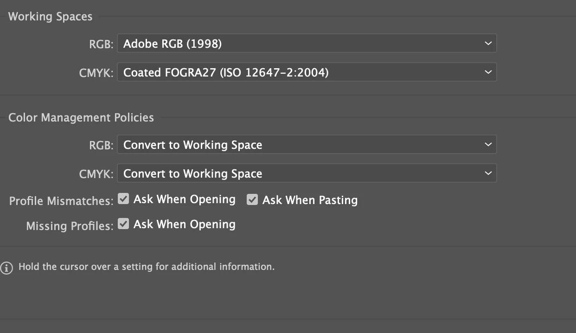Image resolution: width=576 pixels, height=333 pixels.
Task: Click the chevron on the Adobe RGB (1998) dropdown
Action: pyautogui.click(x=488, y=44)
